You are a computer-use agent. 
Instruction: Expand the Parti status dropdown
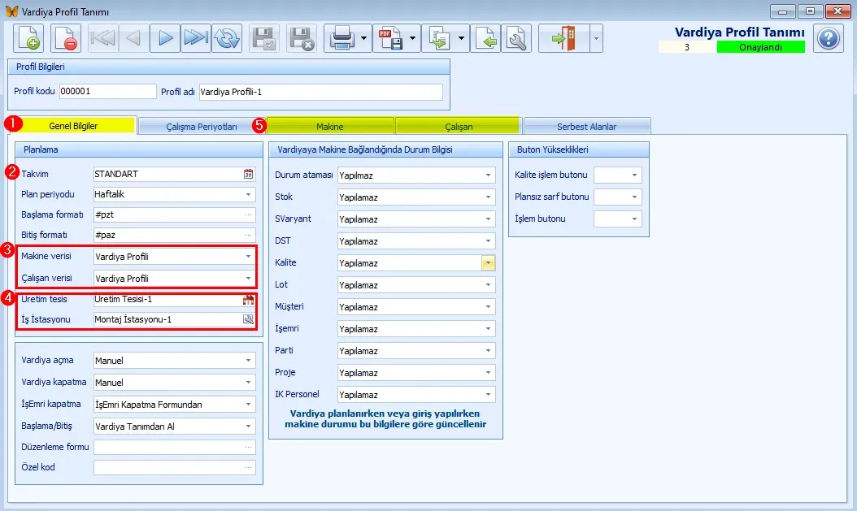[488, 350]
